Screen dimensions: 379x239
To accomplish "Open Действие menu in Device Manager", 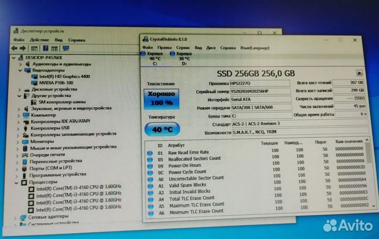I will click(x=39, y=40).
